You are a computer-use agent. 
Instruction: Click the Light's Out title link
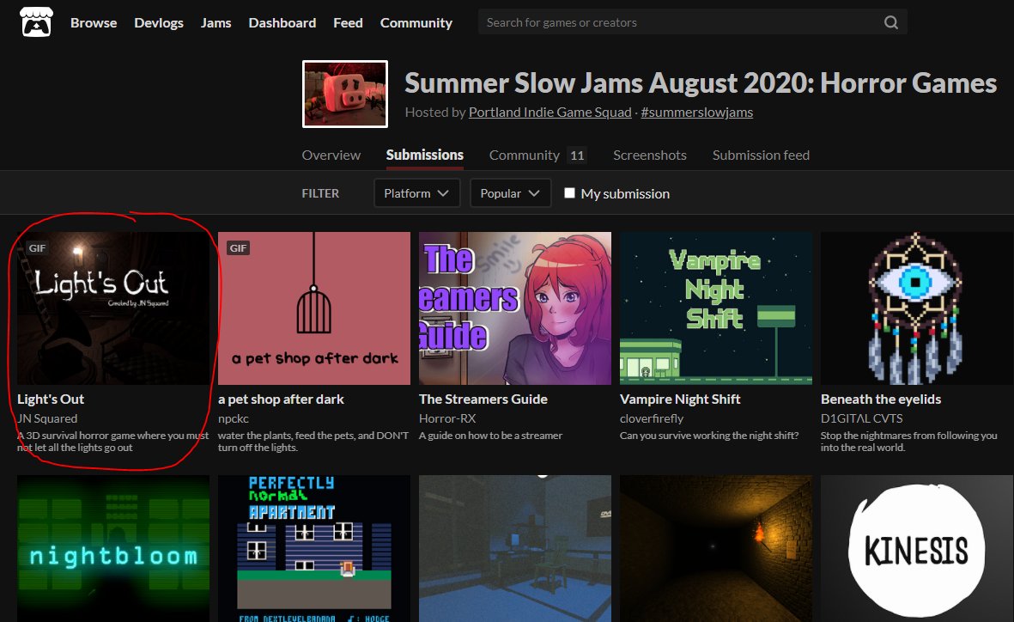pyautogui.click(x=51, y=399)
